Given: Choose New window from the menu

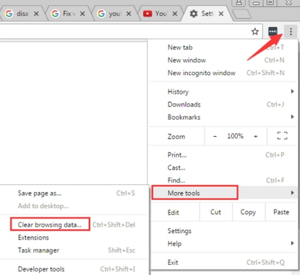Looking at the screenshot, I should tap(223, 60).
